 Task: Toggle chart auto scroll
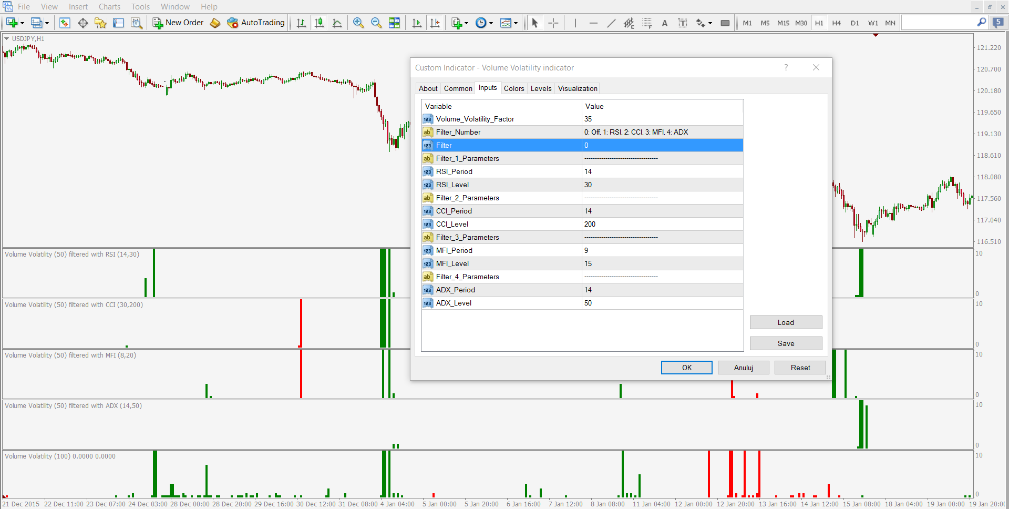click(x=417, y=23)
